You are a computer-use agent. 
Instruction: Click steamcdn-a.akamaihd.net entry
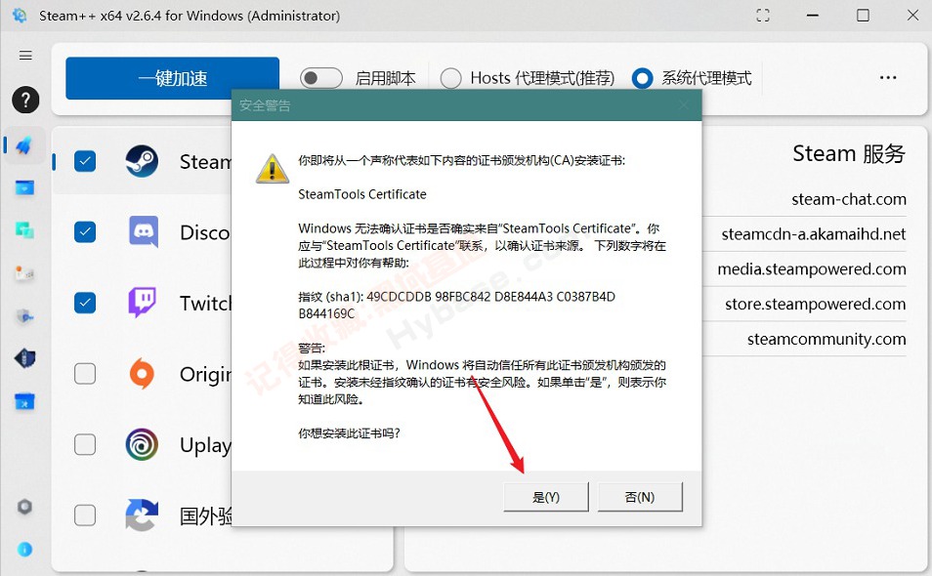(x=814, y=234)
